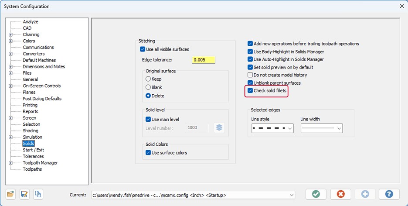
Task: Expand the Toolpath Manager node
Action: (x=10, y=163)
